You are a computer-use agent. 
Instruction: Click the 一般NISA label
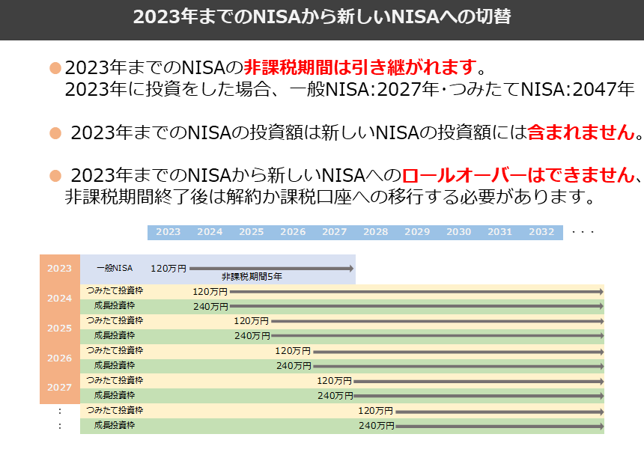click(114, 268)
